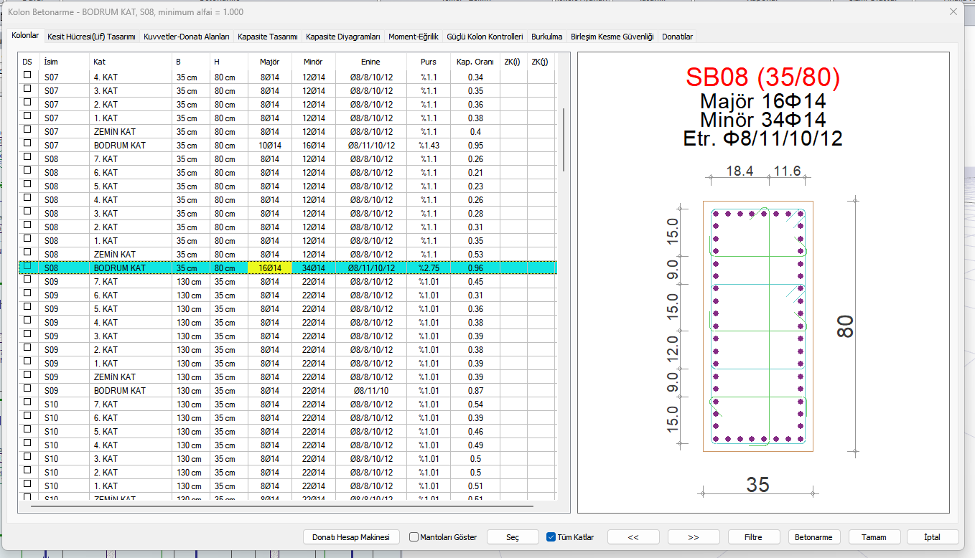Click the Betonarme button

[x=814, y=537]
